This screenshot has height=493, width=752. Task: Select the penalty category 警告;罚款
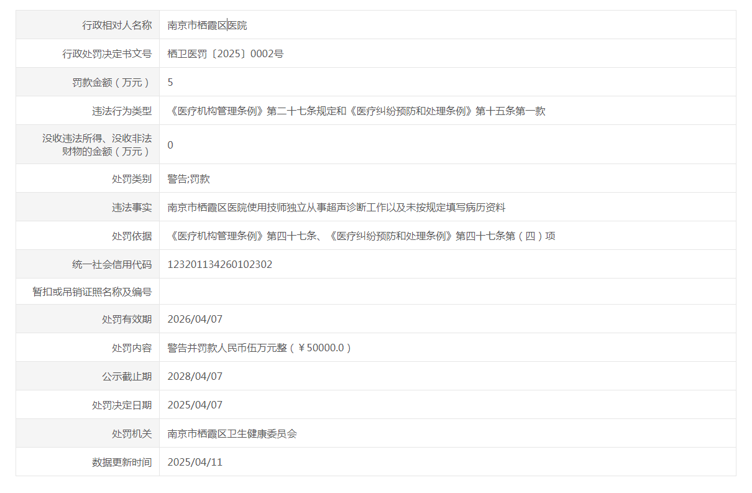tap(189, 179)
